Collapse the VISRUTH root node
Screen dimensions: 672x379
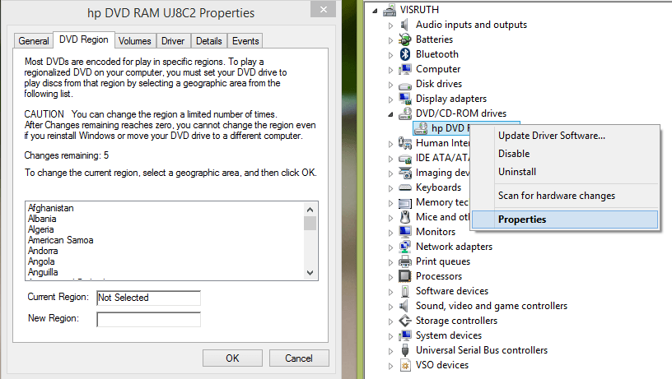pos(375,11)
